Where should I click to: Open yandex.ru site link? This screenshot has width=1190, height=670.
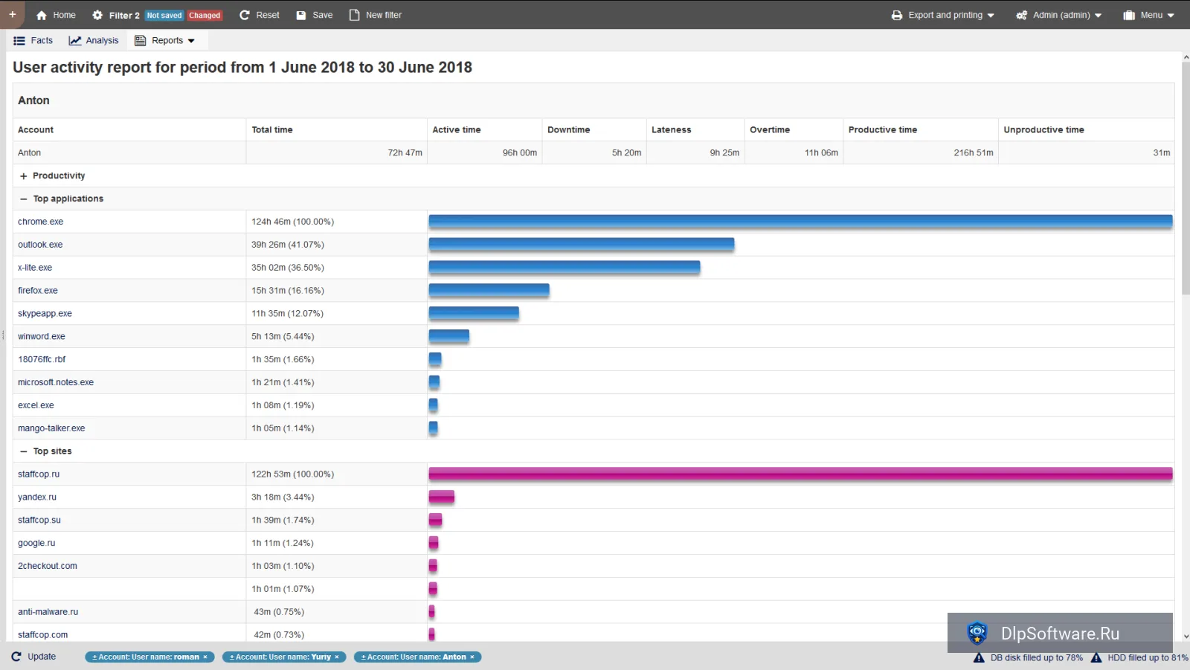pyautogui.click(x=37, y=497)
